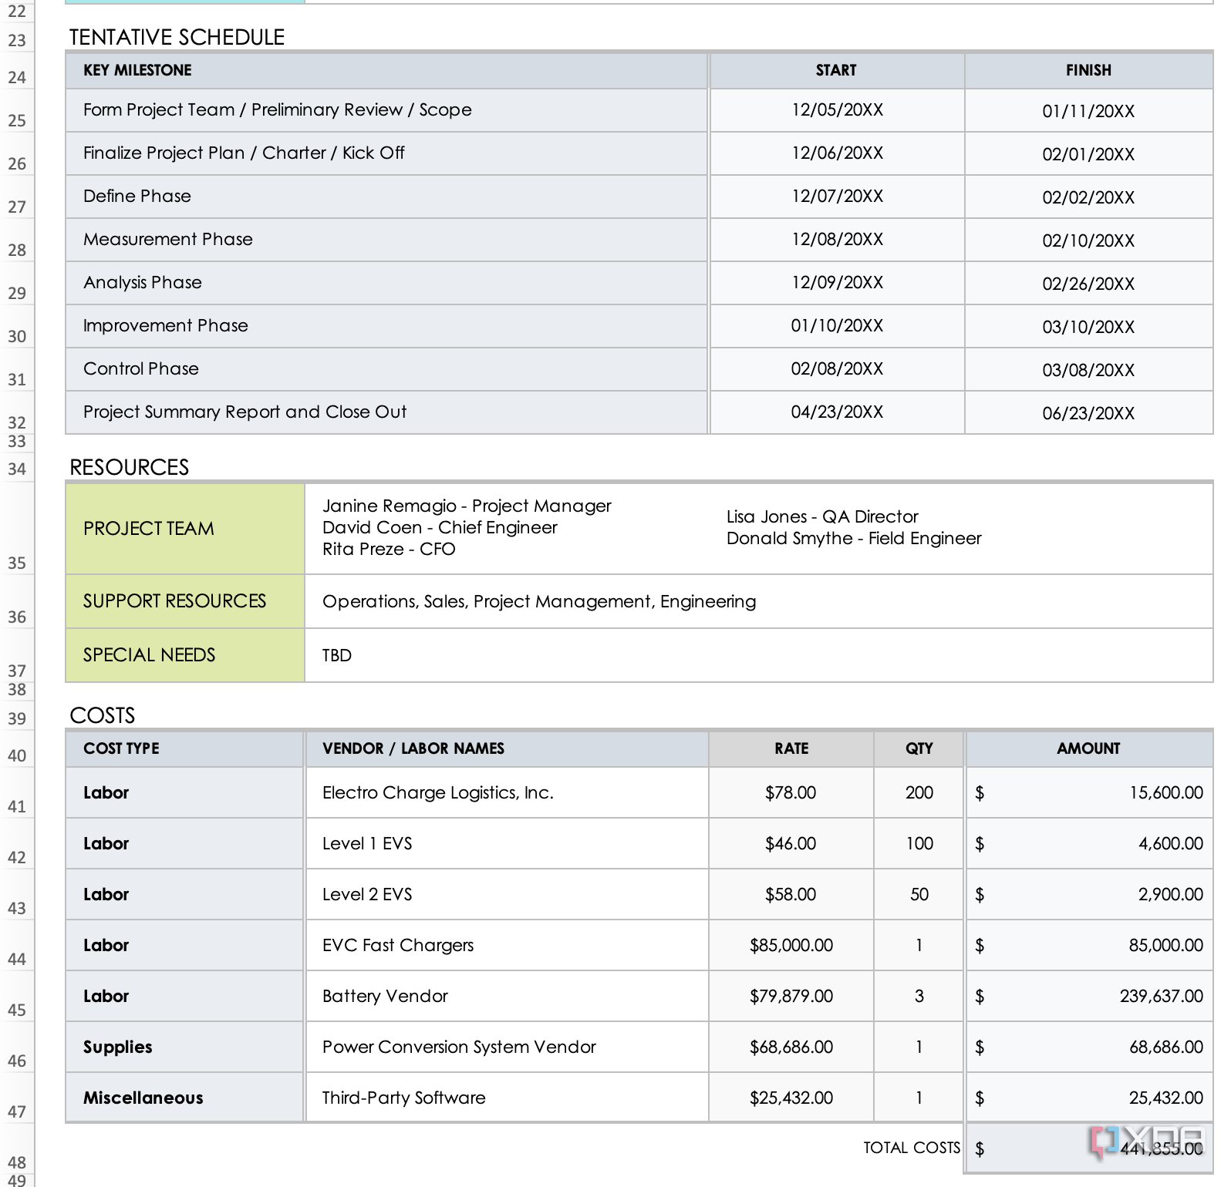Click finish date 02/10/20XX
The width and height of the screenshot is (1231, 1187).
pyautogui.click(x=1089, y=240)
